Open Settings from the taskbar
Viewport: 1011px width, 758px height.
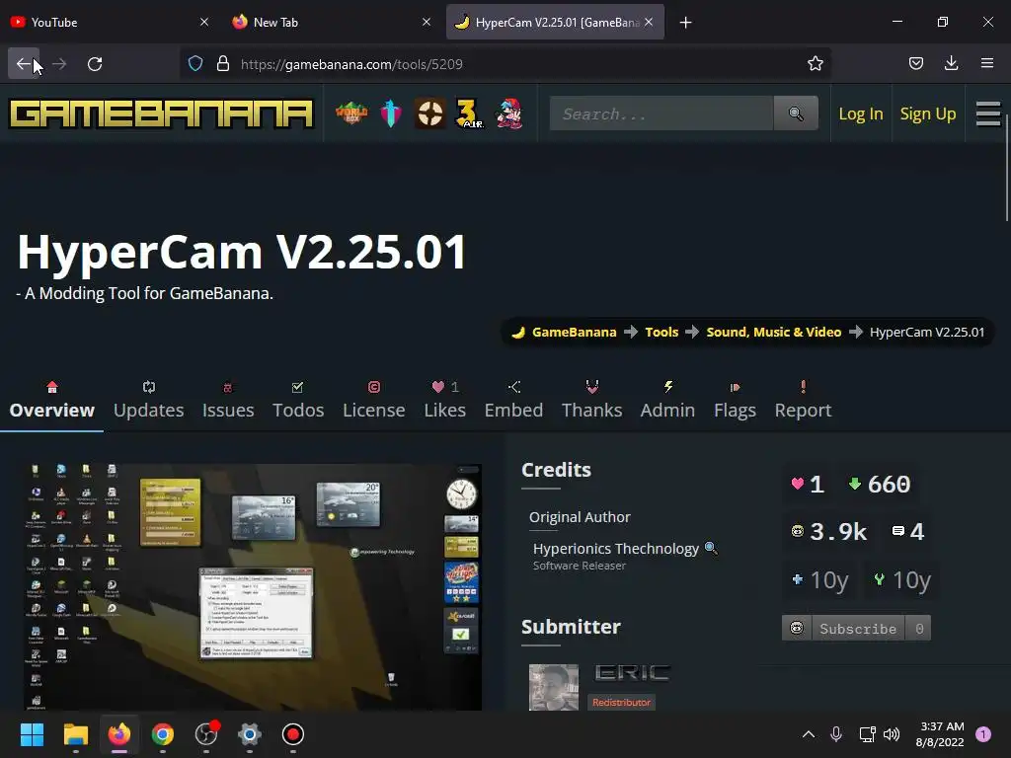click(250, 734)
